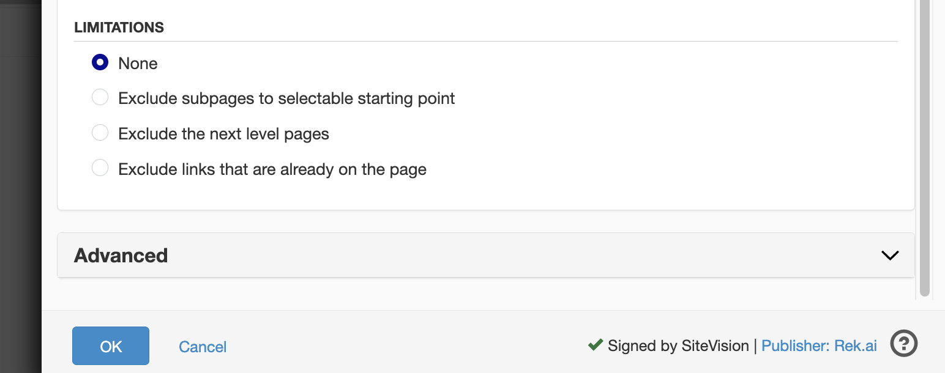Click the LIMITATIONS section heading

[119, 28]
